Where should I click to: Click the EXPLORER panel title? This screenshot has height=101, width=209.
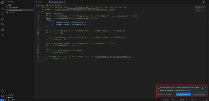(x=11, y=2)
